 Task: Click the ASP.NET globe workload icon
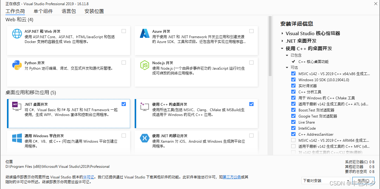(17, 34)
